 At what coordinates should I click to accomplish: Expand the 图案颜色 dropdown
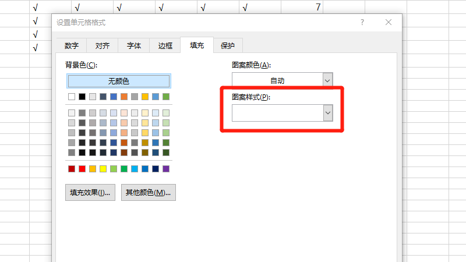coord(327,80)
